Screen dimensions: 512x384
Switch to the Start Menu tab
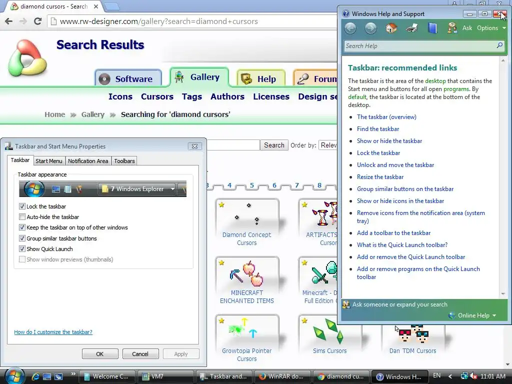[48, 161]
